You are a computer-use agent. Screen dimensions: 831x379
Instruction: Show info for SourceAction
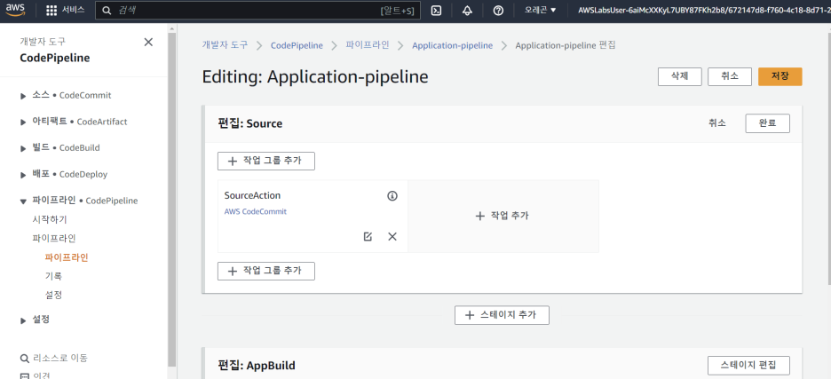(x=392, y=196)
